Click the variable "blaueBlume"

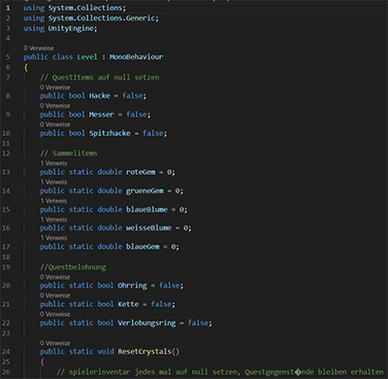(146, 210)
